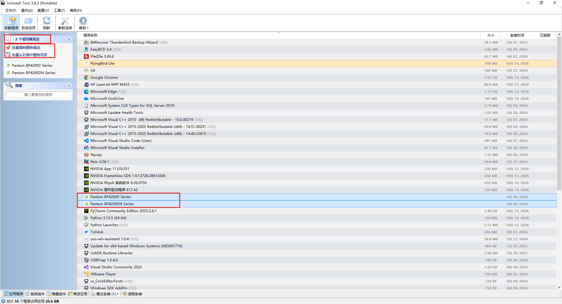The image size is (562, 304).
Task: Open the 工具(T) menu
Action: (59, 11)
